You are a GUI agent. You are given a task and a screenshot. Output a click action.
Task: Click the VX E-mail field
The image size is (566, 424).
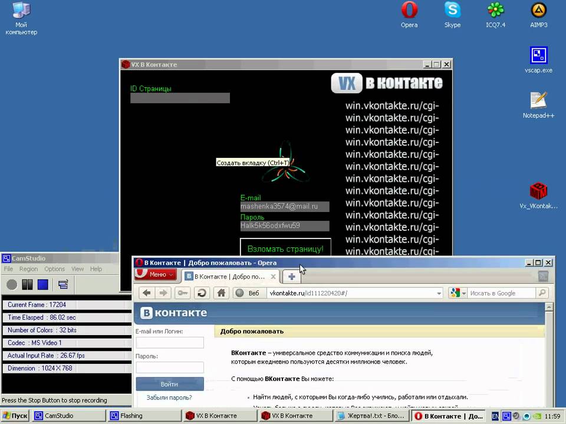coord(284,207)
